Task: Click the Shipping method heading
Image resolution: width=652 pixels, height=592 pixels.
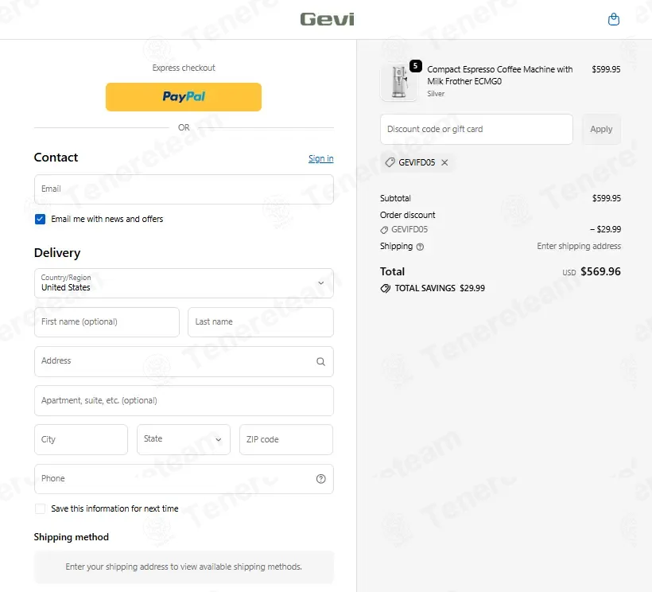Action: [71, 537]
